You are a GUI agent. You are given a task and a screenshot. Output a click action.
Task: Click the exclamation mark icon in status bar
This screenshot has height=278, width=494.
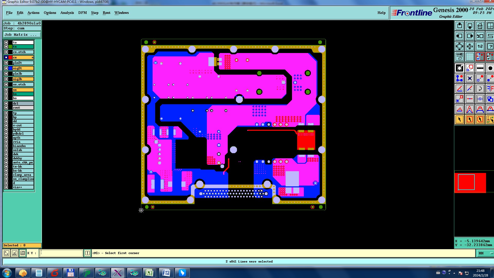87,253
